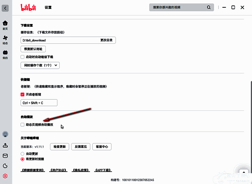The width and height of the screenshot is (252, 184).
Task: Click the Ctrl + Shift + C hotkey field
Action: point(39,103)
